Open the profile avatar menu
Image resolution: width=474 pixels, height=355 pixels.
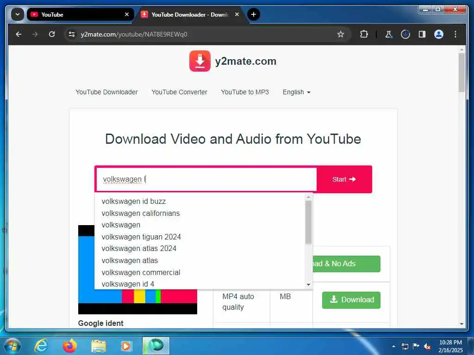point(439,34)
